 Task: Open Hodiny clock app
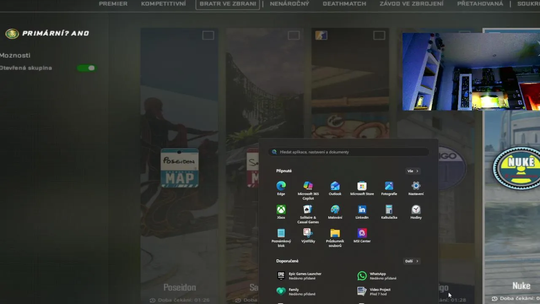(x=416, y=212)
